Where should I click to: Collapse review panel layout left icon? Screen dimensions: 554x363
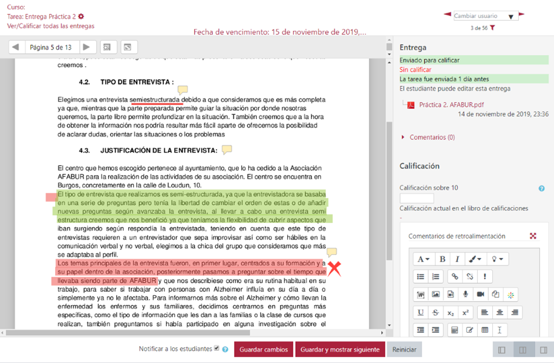coord(502,350)
